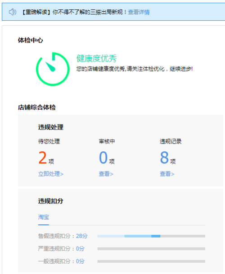Click the 您的店铺健康度优秀 description line

pos(135,69)
